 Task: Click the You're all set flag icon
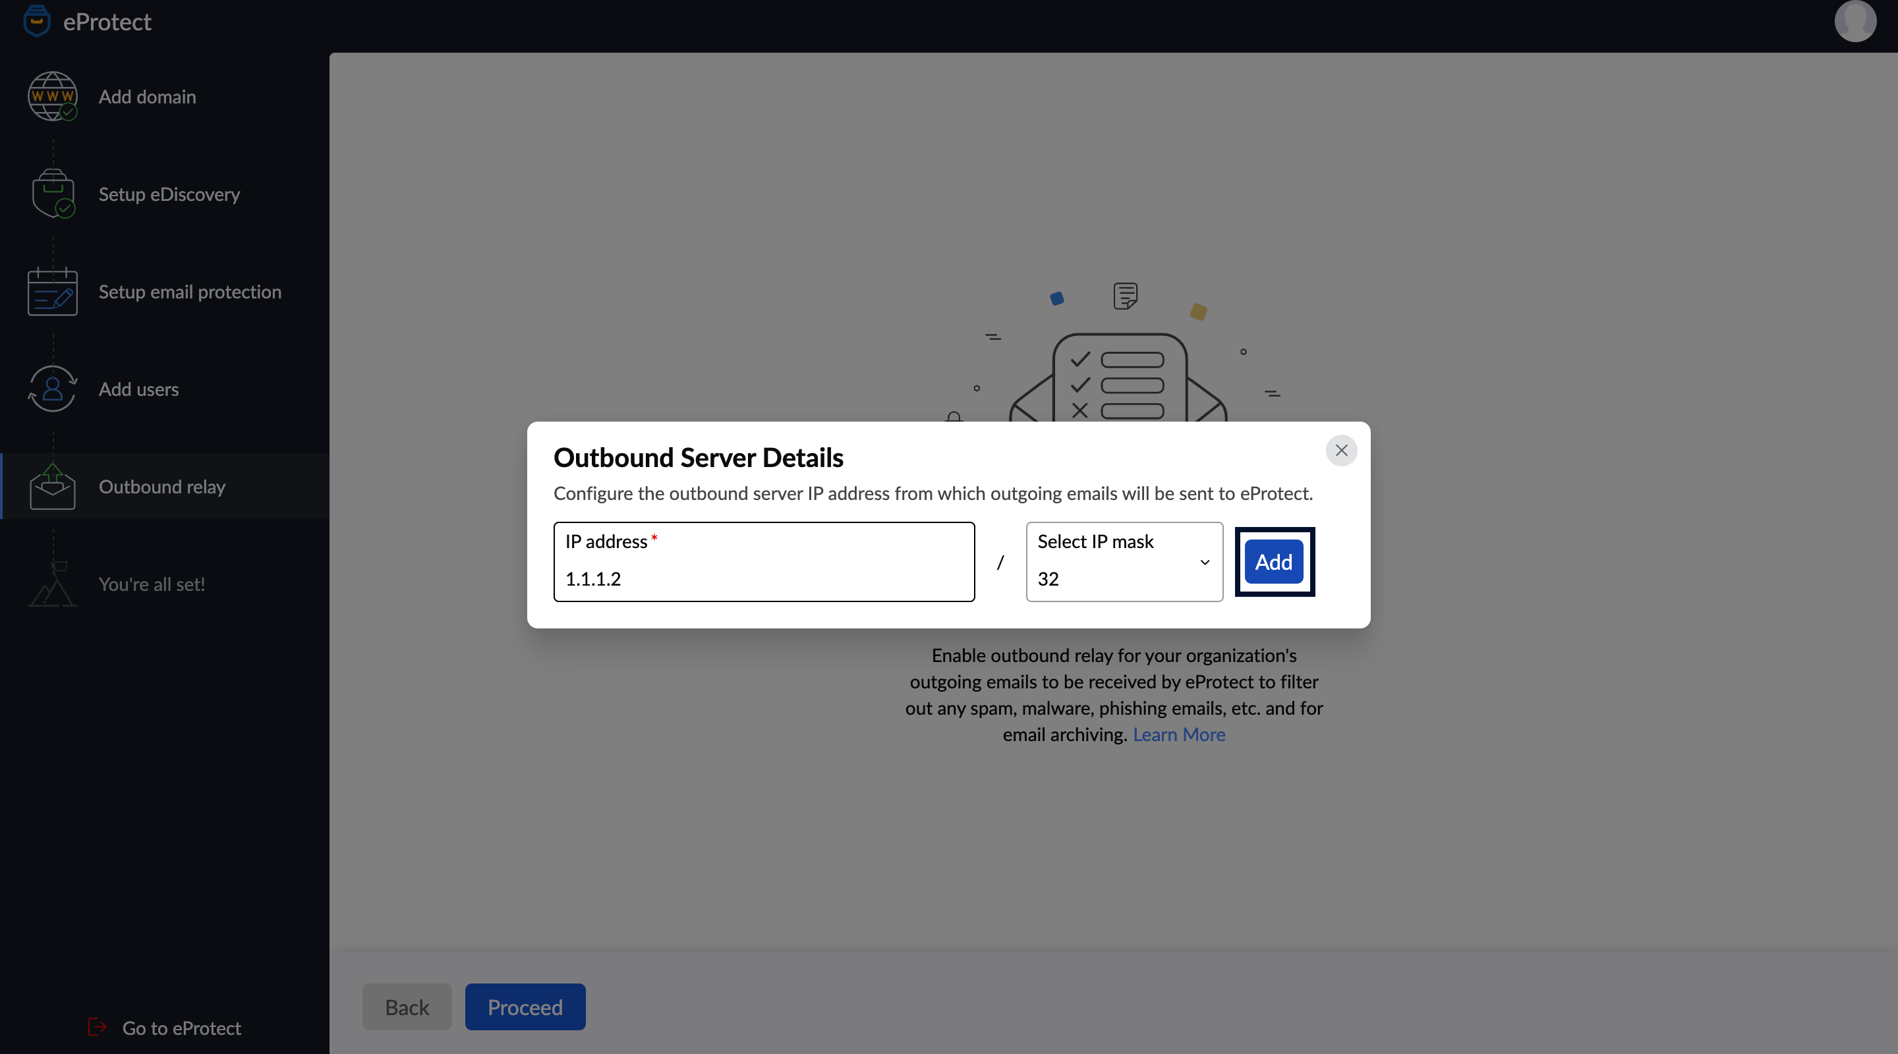52,584
